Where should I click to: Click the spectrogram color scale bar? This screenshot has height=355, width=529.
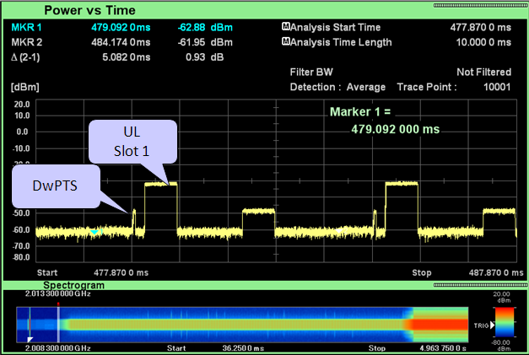tap(504, 325)
